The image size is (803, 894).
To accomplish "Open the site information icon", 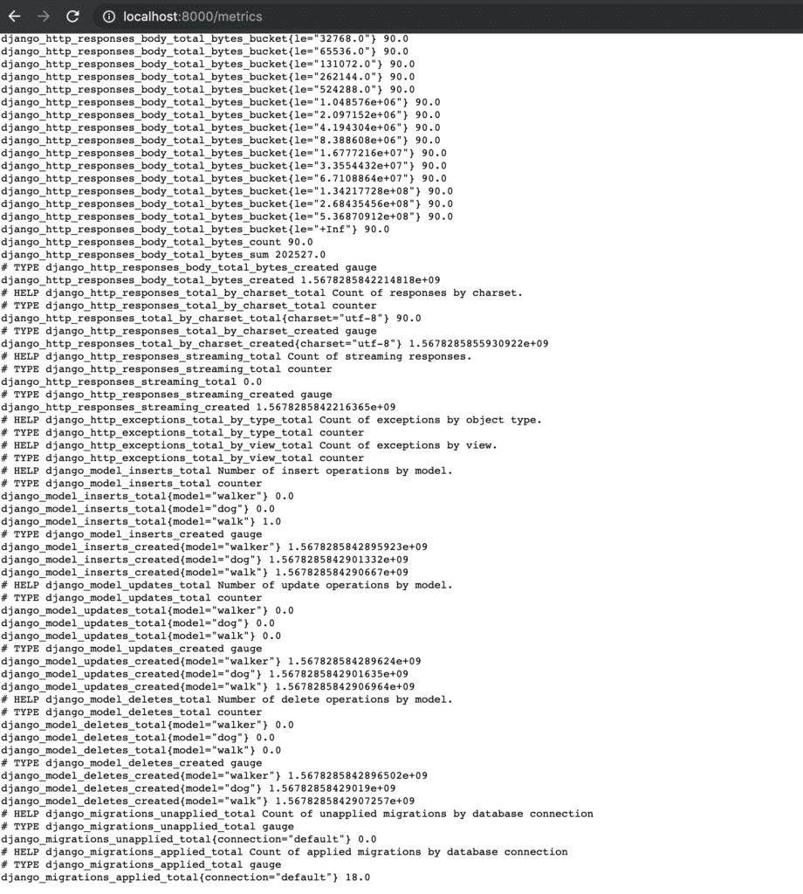I will (108, 17).
